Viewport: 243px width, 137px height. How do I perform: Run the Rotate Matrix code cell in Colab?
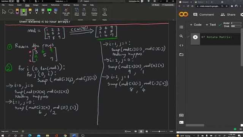195,37
